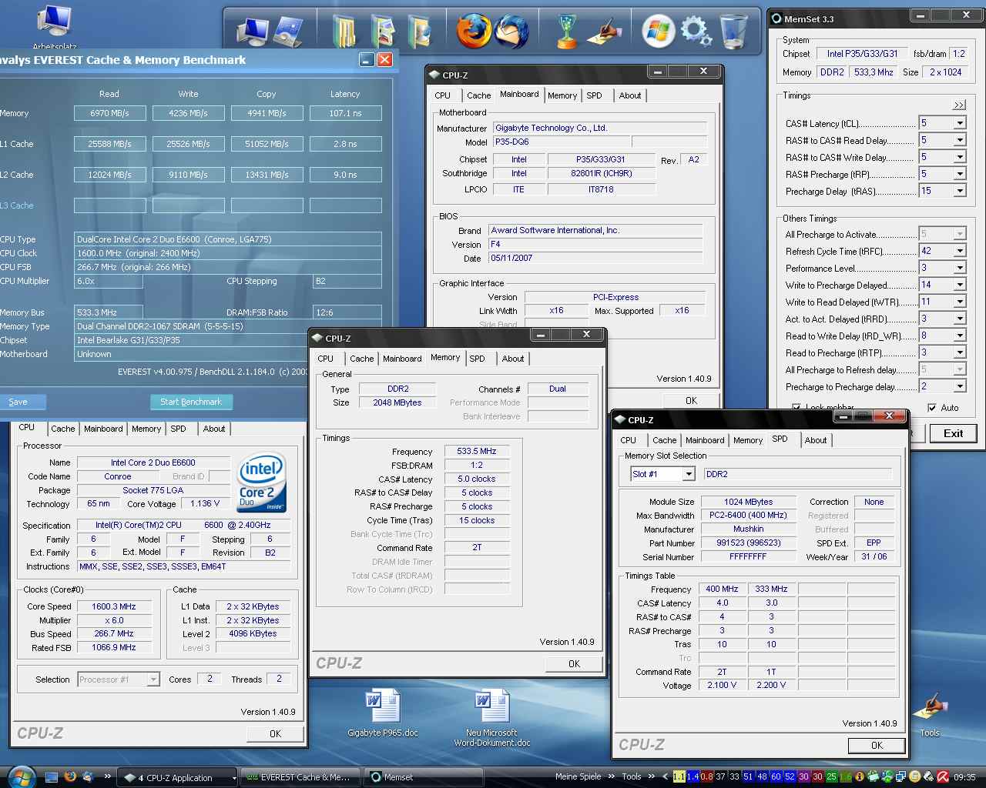Toggle the Auto checkbox in MemSet
The width and height of the screenshot is (986, 788).
932,408
